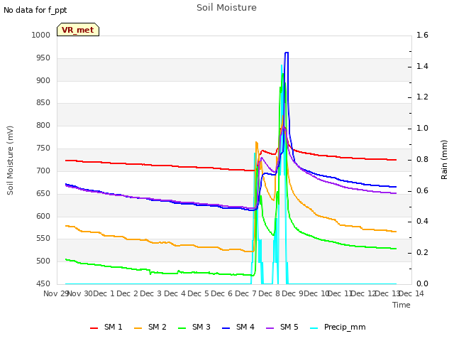Toggle SM 1 legend entry
This screenshot has height=341, width=454.
pyautogui.click(x=106, y=327)
